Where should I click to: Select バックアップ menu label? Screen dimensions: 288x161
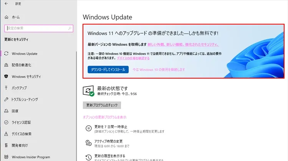coord(19,88)
